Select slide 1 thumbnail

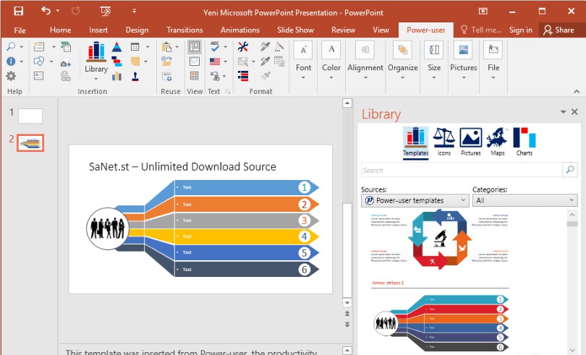(30, 116)
